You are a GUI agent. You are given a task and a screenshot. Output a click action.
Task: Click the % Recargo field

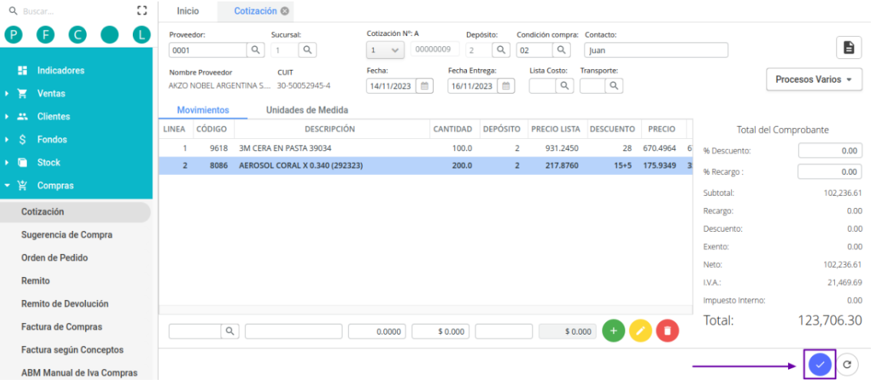829,172
